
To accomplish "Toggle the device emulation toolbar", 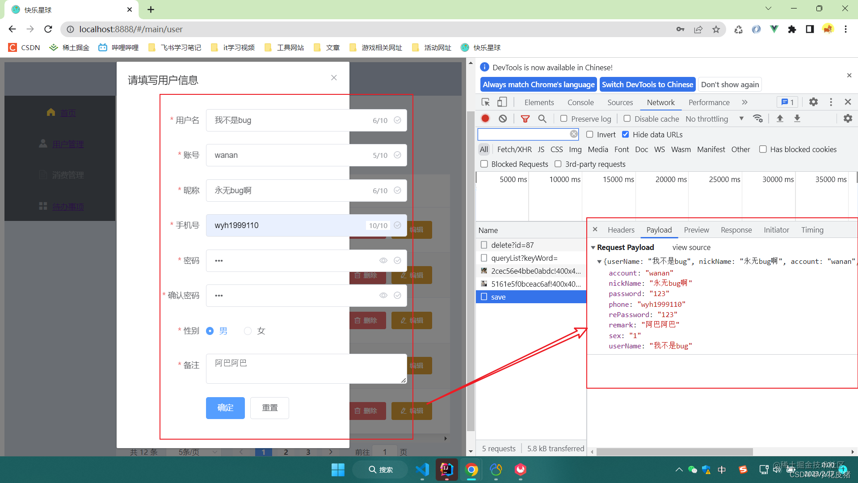I will [502, 102].
